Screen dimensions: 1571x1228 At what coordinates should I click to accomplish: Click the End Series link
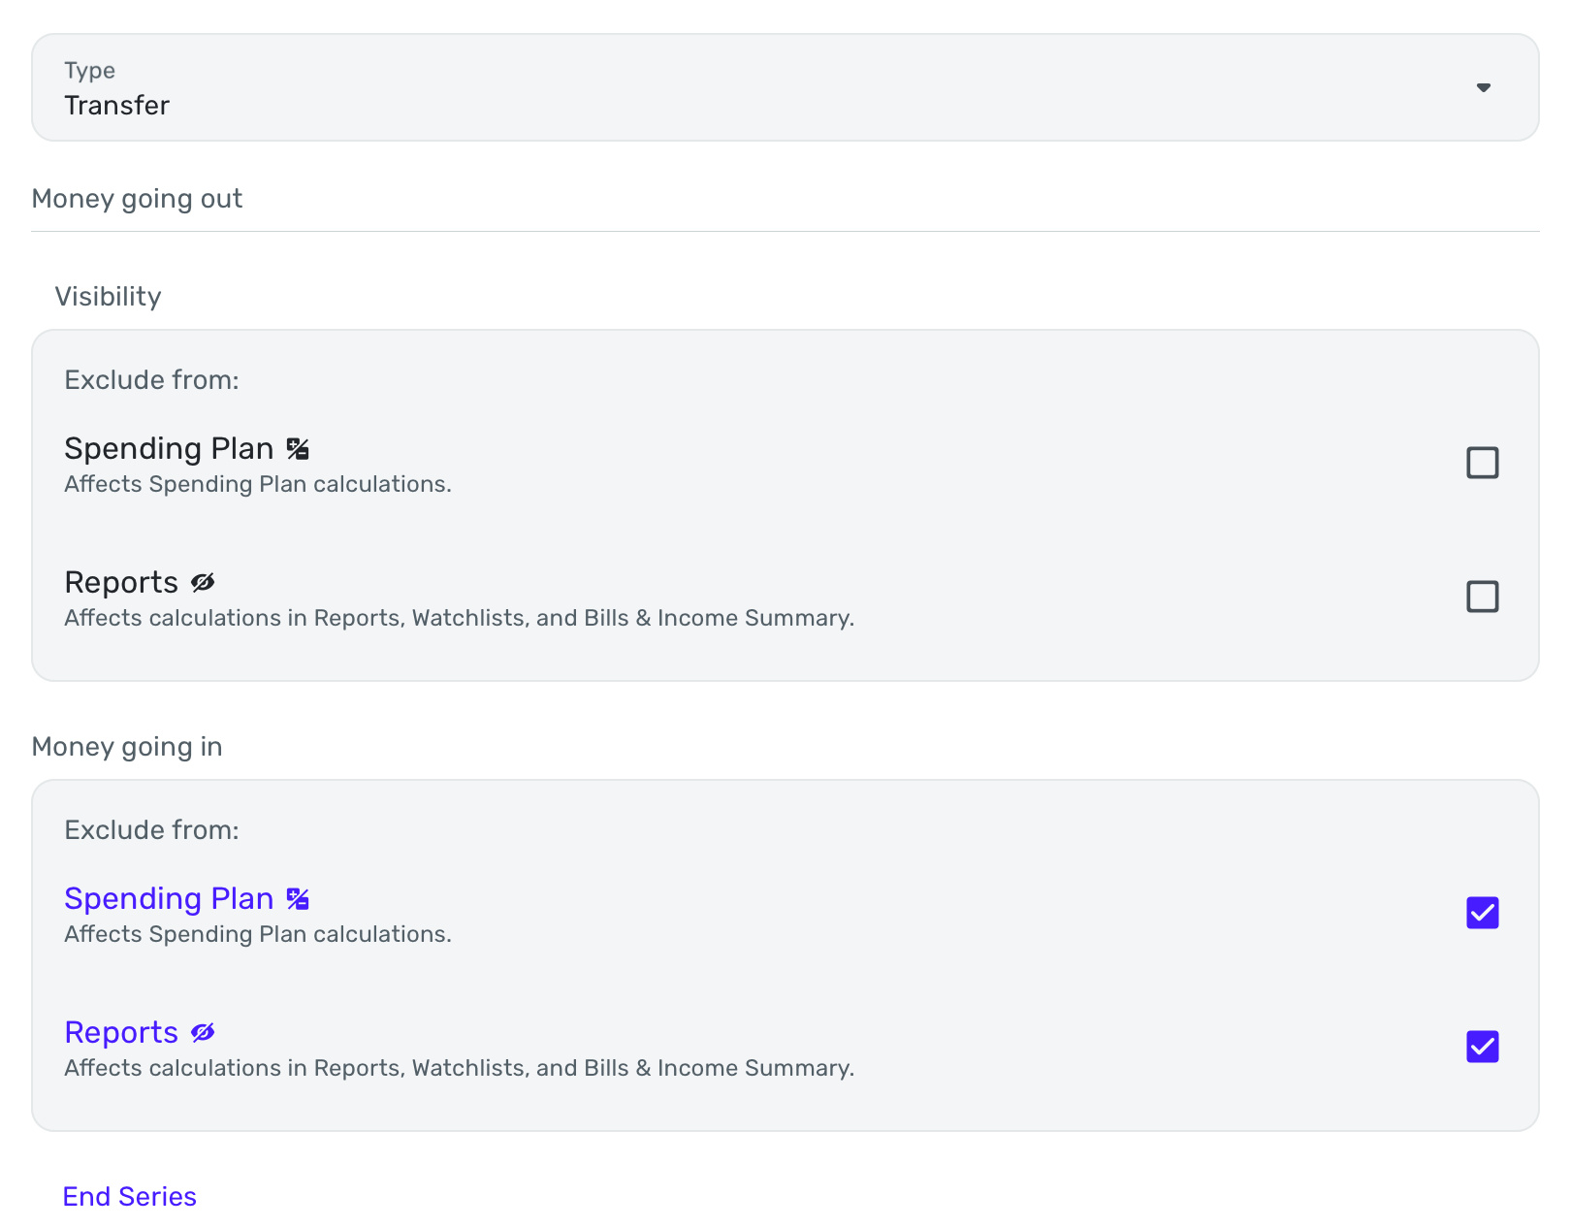click(130, 1197)
